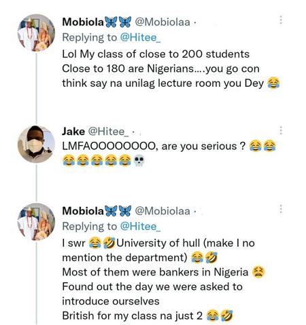
Task: Click the butterfly emojis next to first Mobiola
Action: 118,22
